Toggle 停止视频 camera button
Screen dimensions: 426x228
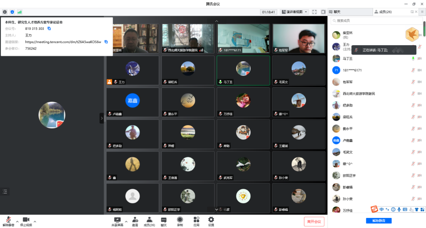[26, 221]
